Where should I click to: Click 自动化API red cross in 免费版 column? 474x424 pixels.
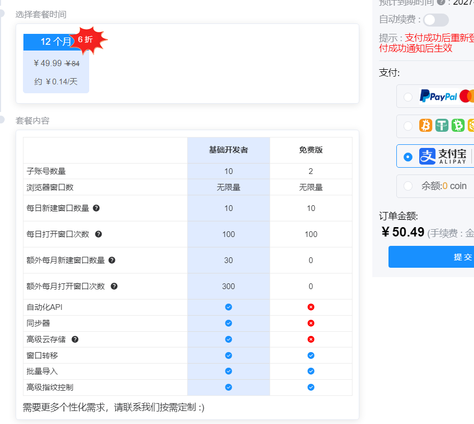click(311, 307)
